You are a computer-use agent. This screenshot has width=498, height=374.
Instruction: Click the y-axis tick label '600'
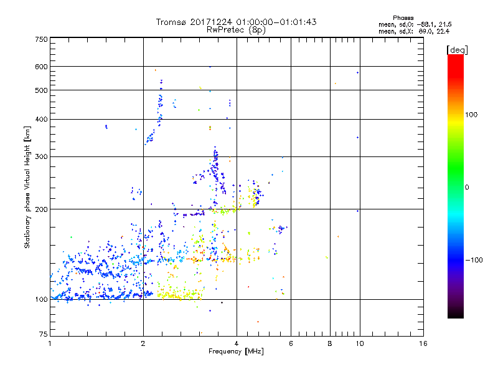pyautogui.click(x=42, y=67)
